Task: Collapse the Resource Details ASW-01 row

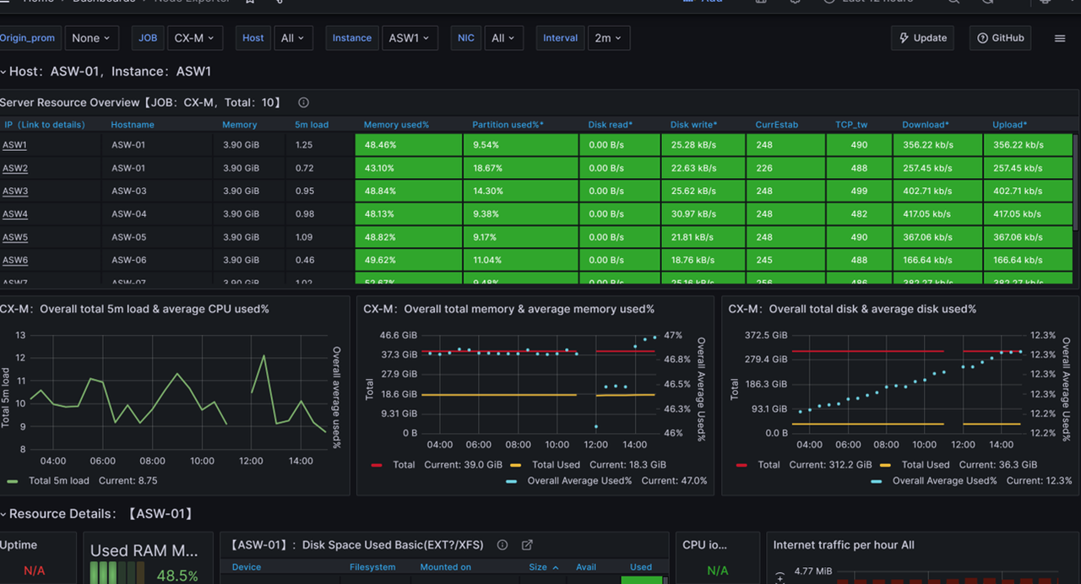Action: point(3,514)
